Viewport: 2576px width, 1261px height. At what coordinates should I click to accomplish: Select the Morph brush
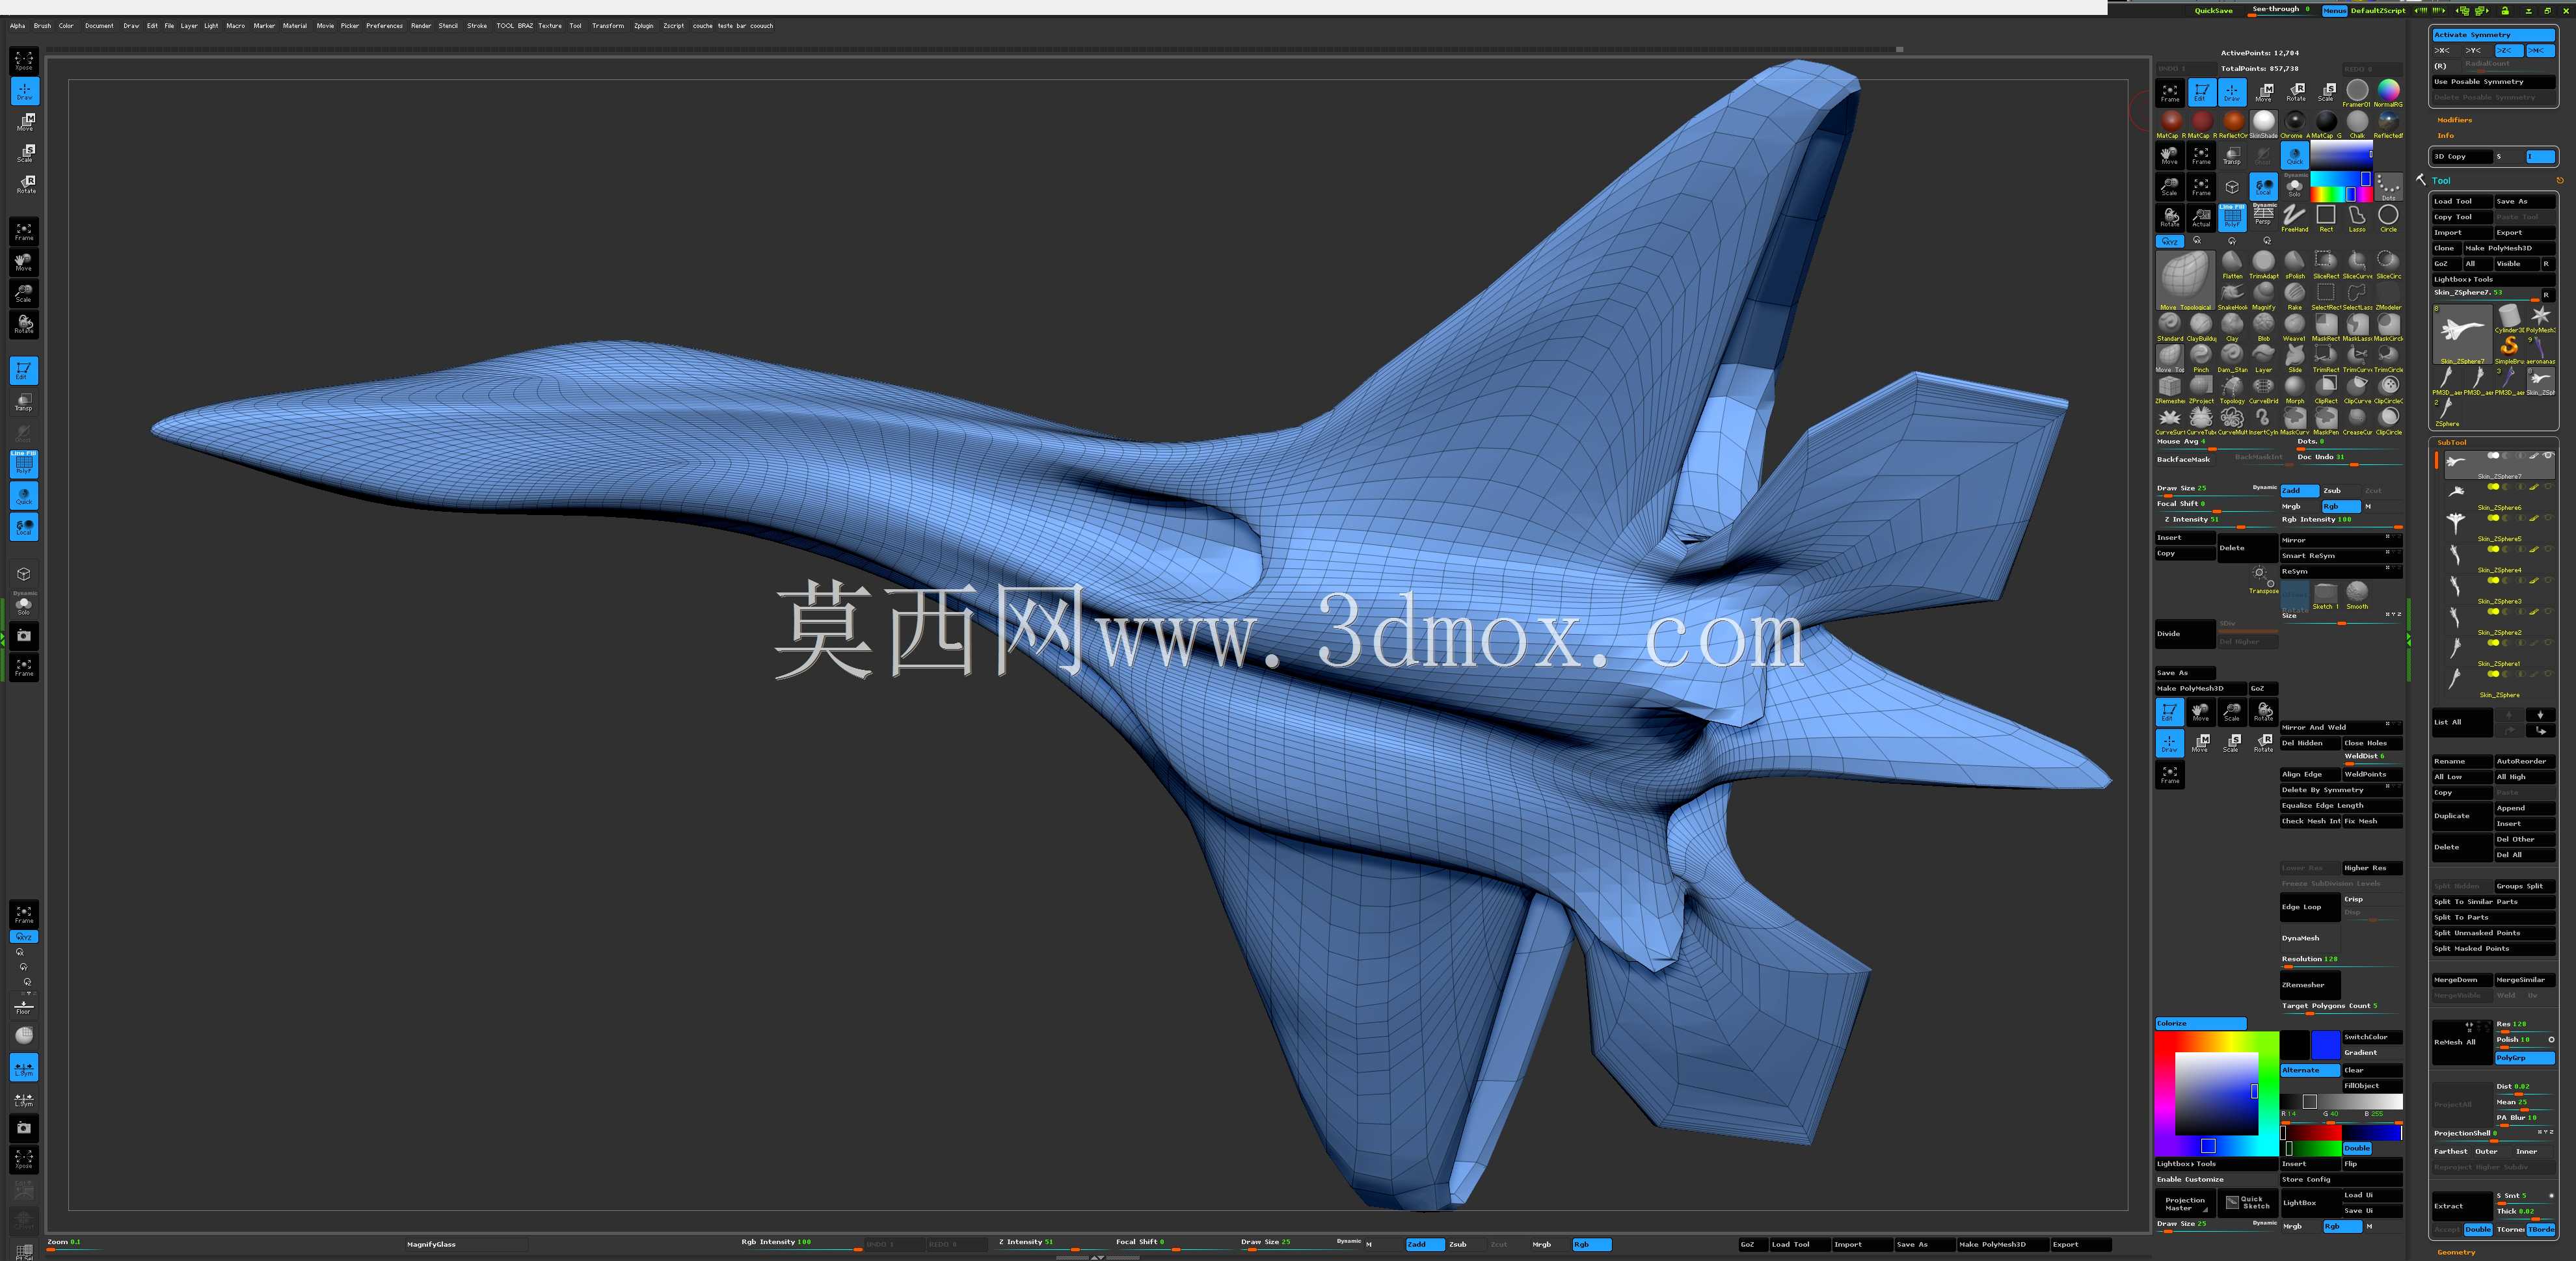point(2294,389)
